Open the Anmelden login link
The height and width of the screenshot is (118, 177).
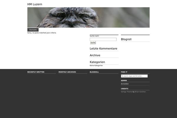coord(125,84)
